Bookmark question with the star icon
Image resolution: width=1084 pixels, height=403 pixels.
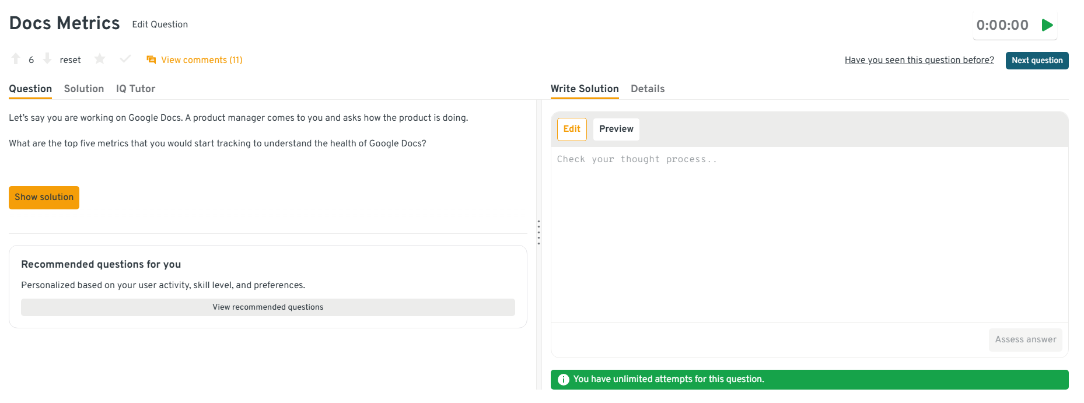click(100, 59)
